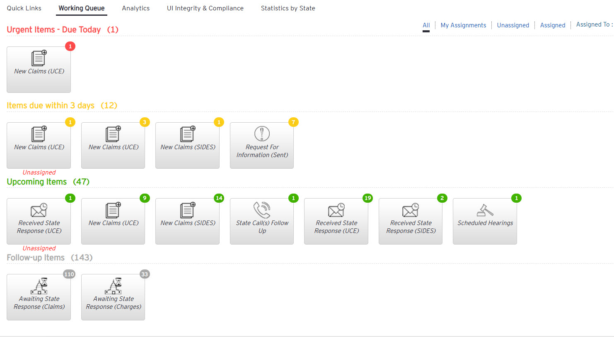
Task: Open the Awaiting State Response (Claims) icon
Action: tap(39, 286)
